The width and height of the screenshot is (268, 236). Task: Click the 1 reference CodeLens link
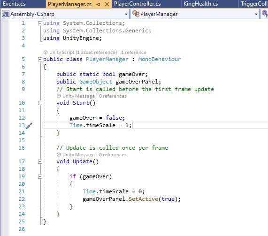point(134,52)
